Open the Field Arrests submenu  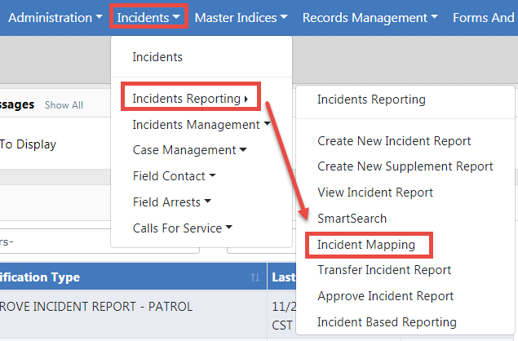click(171, 201)
